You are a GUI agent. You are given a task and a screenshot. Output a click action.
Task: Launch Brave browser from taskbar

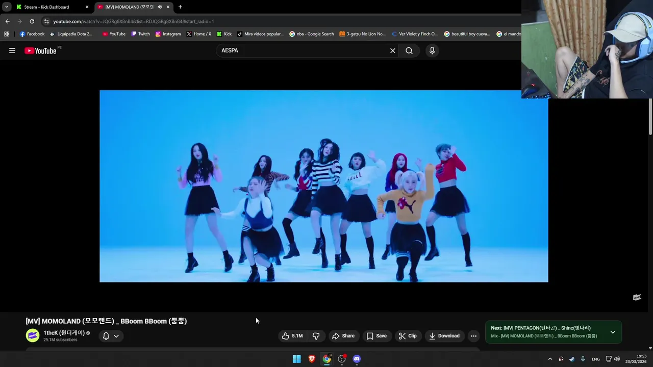tap(312, 359)
